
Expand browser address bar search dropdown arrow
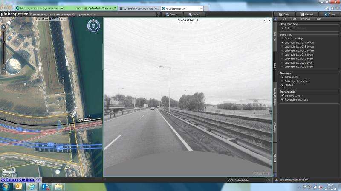[x=81, y=8]
